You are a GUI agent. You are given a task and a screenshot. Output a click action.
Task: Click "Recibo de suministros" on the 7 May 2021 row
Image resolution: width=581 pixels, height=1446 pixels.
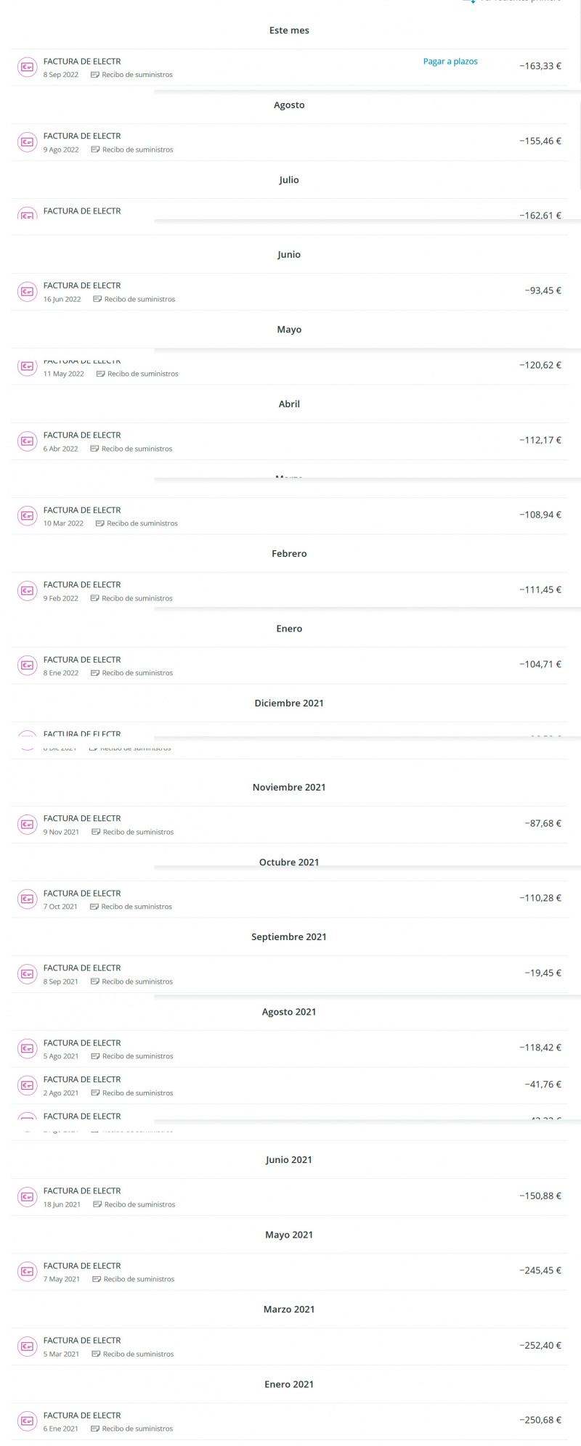pyautogui.click(x=139, y=1279)
